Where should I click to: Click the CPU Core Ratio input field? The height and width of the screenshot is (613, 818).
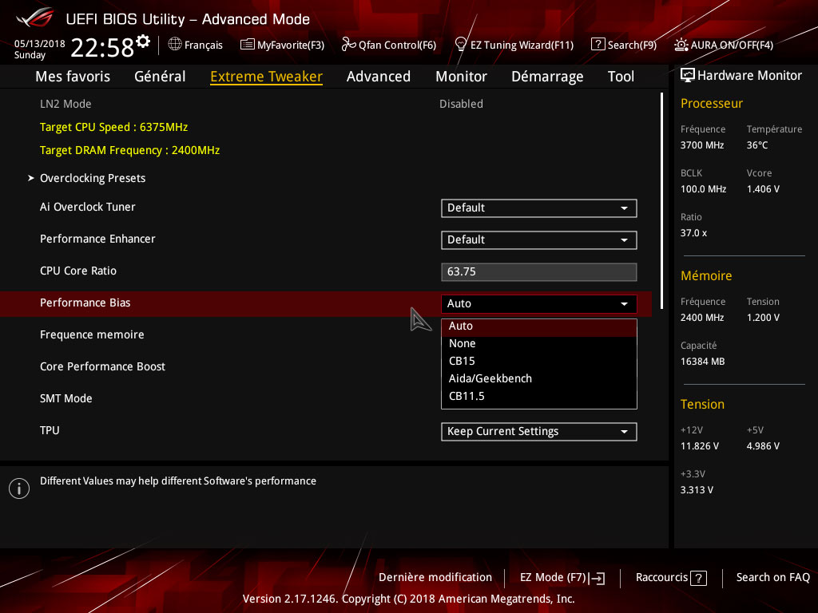tap(538, 271)
